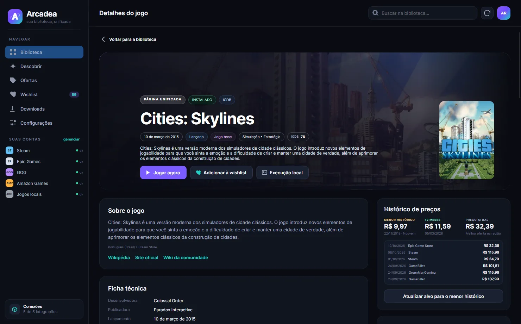Focus the Buscar na biblioteca field

[x=422, y=13]
